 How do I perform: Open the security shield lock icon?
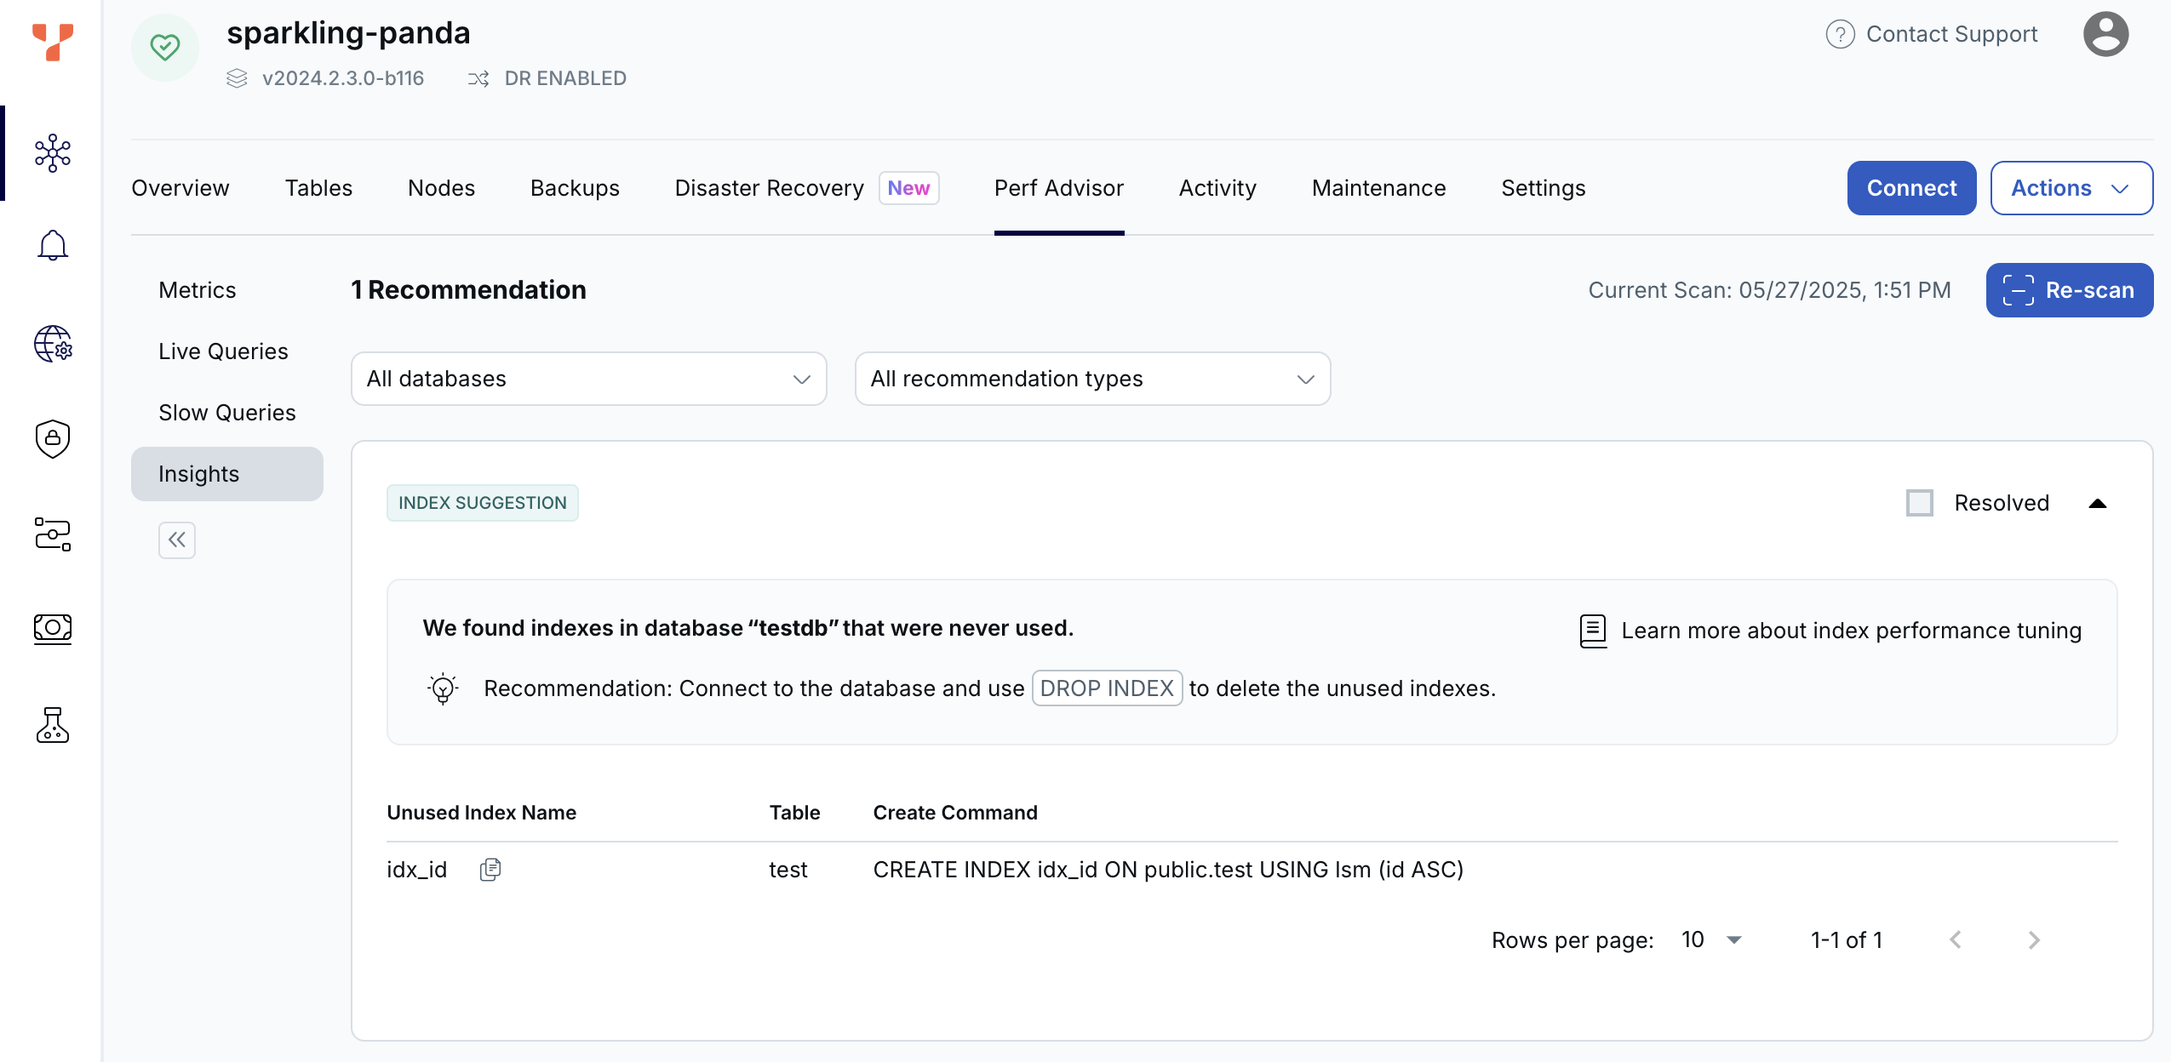tap(53, 439)
